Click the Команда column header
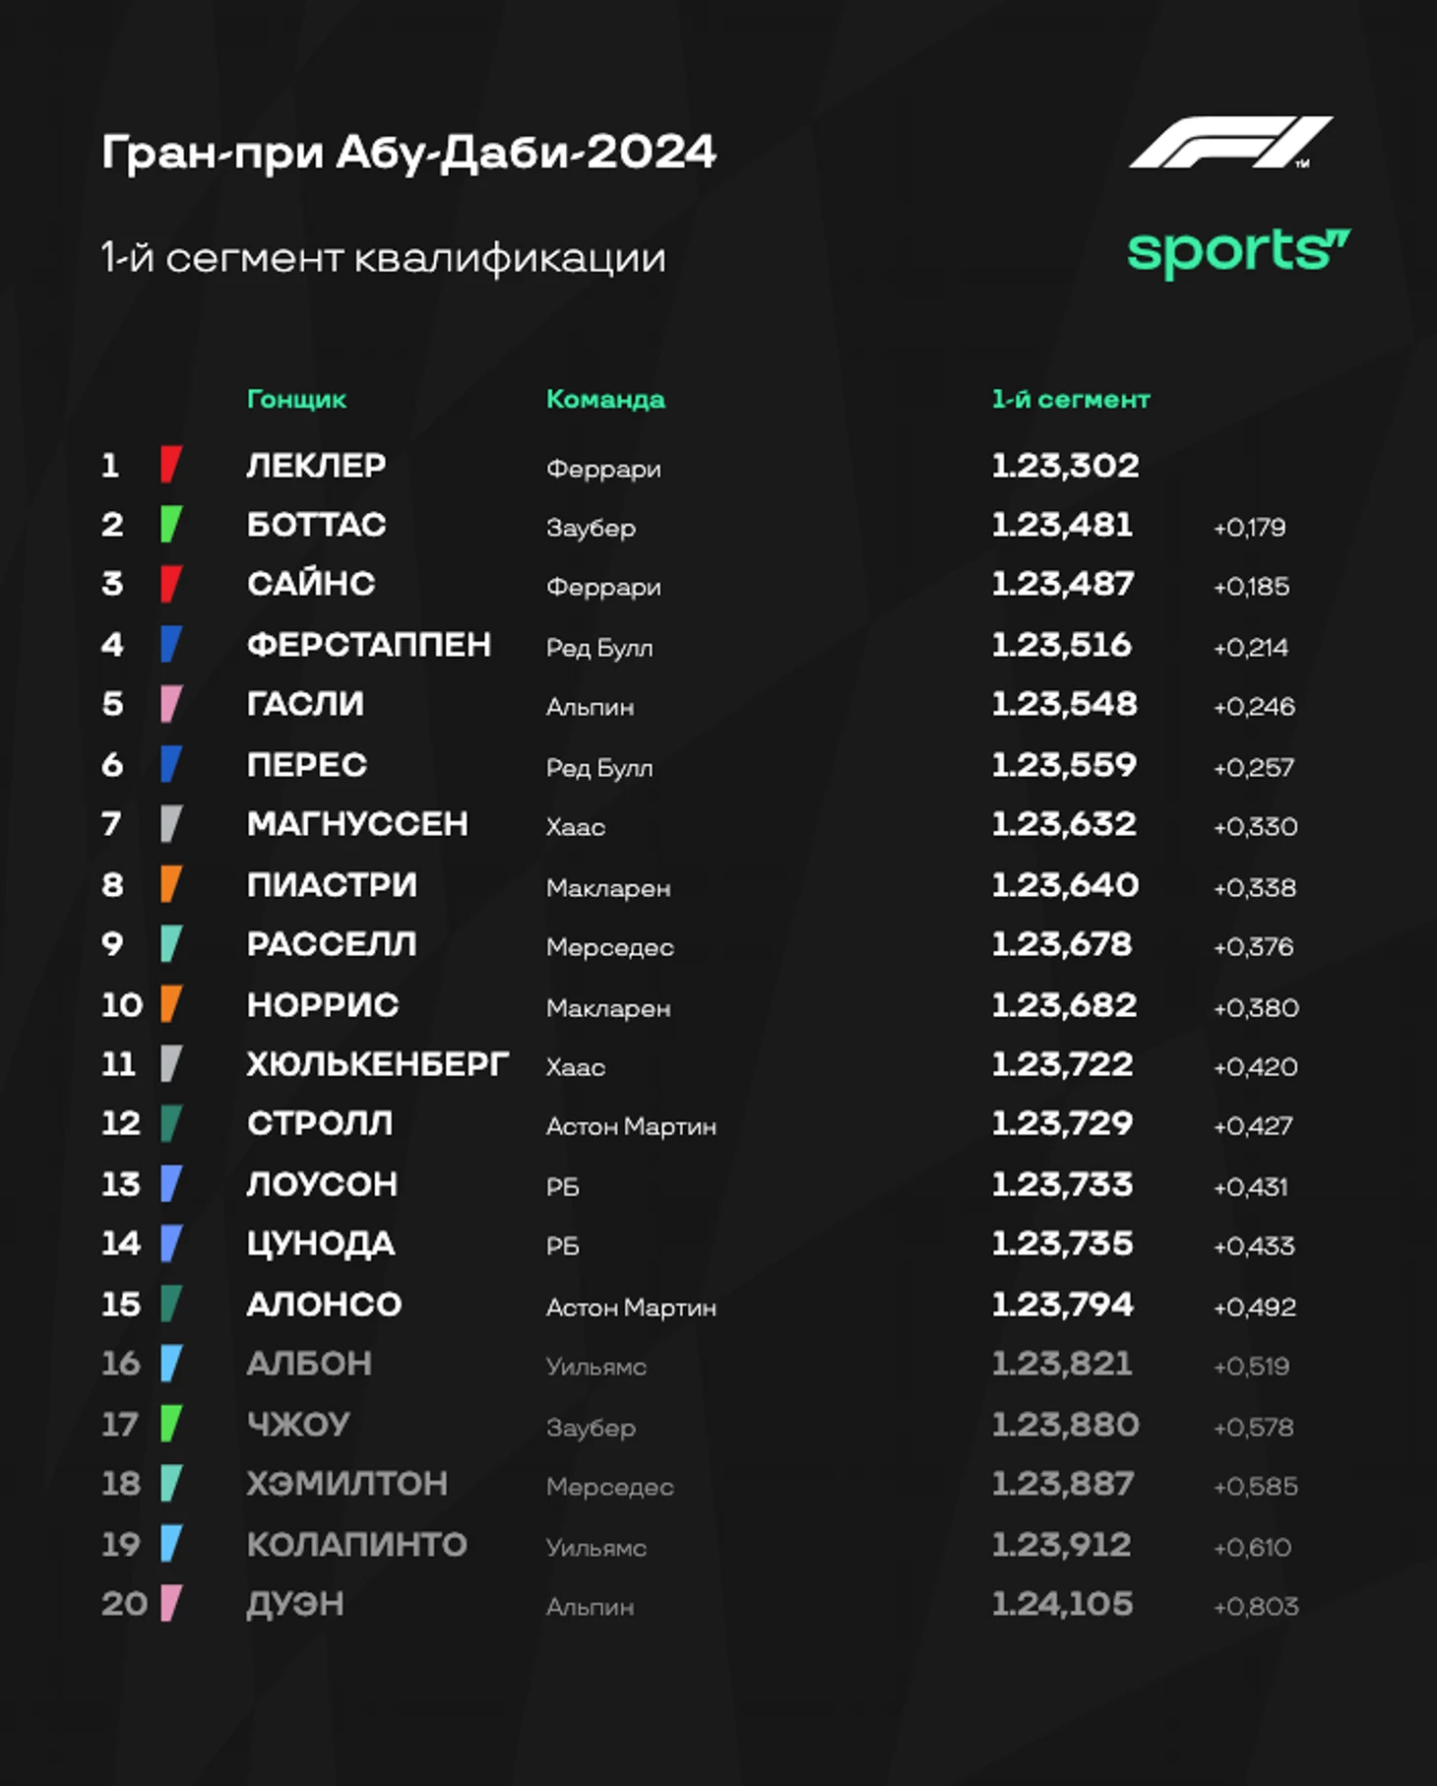 (605, 399)
